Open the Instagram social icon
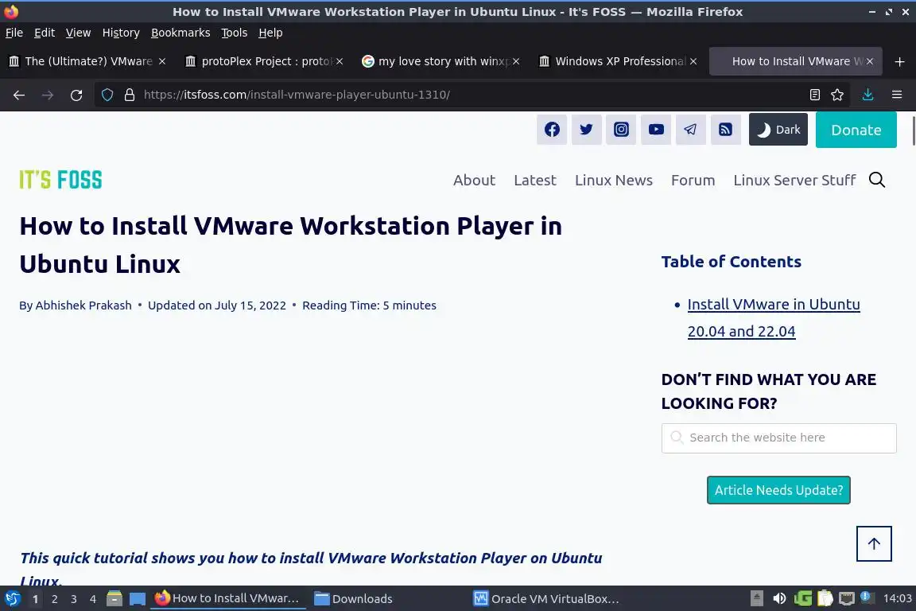The image size is (916, 611). (621, 129)
